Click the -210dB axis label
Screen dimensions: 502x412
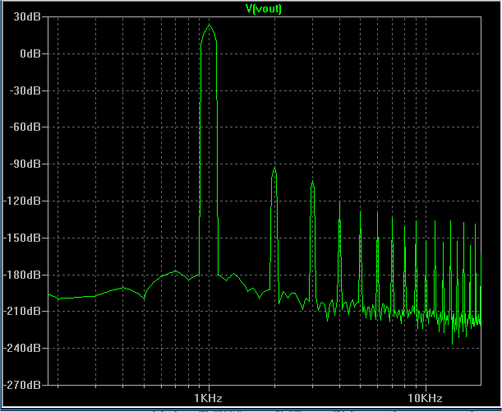(x=21, y=311)
